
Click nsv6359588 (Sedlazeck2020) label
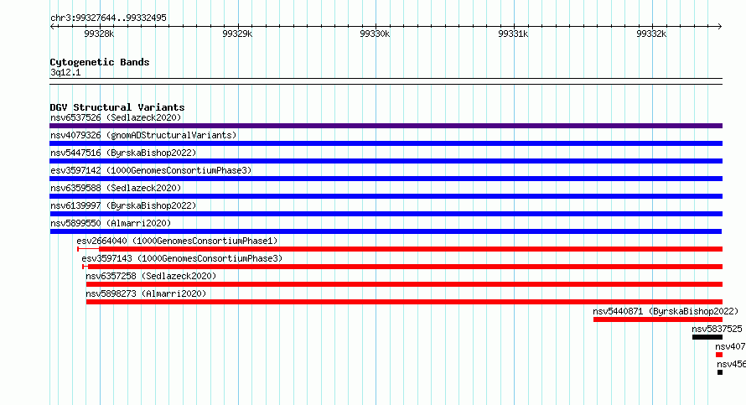(x=116, y=188)
